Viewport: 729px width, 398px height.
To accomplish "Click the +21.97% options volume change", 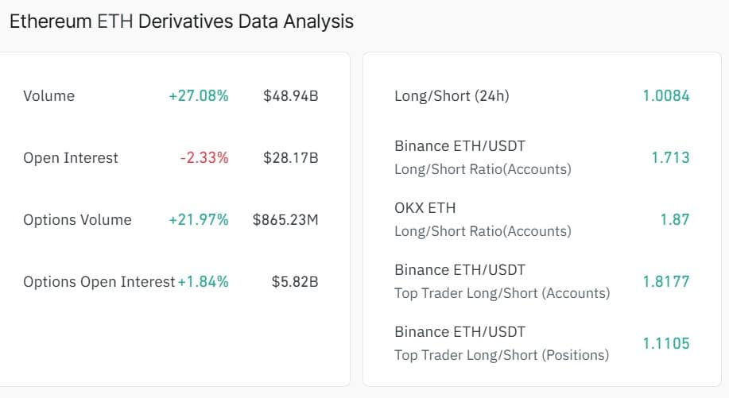I will tap(198, 220).
